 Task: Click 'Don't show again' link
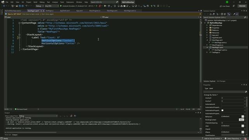[x=47, y=14]
